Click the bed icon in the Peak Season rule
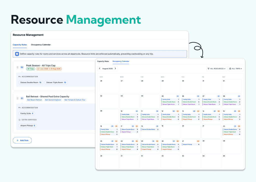 tap(19, 77)
